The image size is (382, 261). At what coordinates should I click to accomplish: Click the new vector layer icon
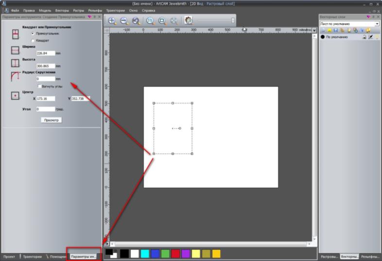click(324, 30)
